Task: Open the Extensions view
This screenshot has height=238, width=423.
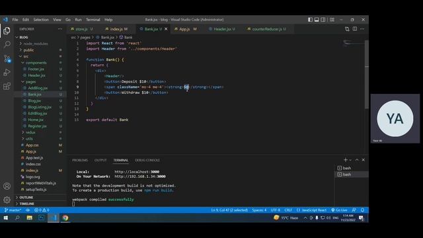Action: [x=7, y=86]
